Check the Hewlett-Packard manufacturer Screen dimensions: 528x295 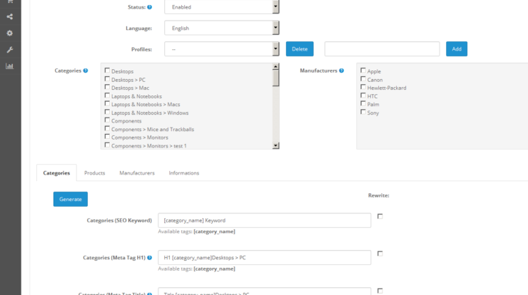coord(363,87)
